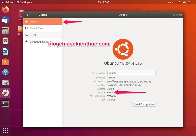Open the Files manager in the dock
This screenshot has height=136, width=196.
pyautogui.click(x=5, y=31)
